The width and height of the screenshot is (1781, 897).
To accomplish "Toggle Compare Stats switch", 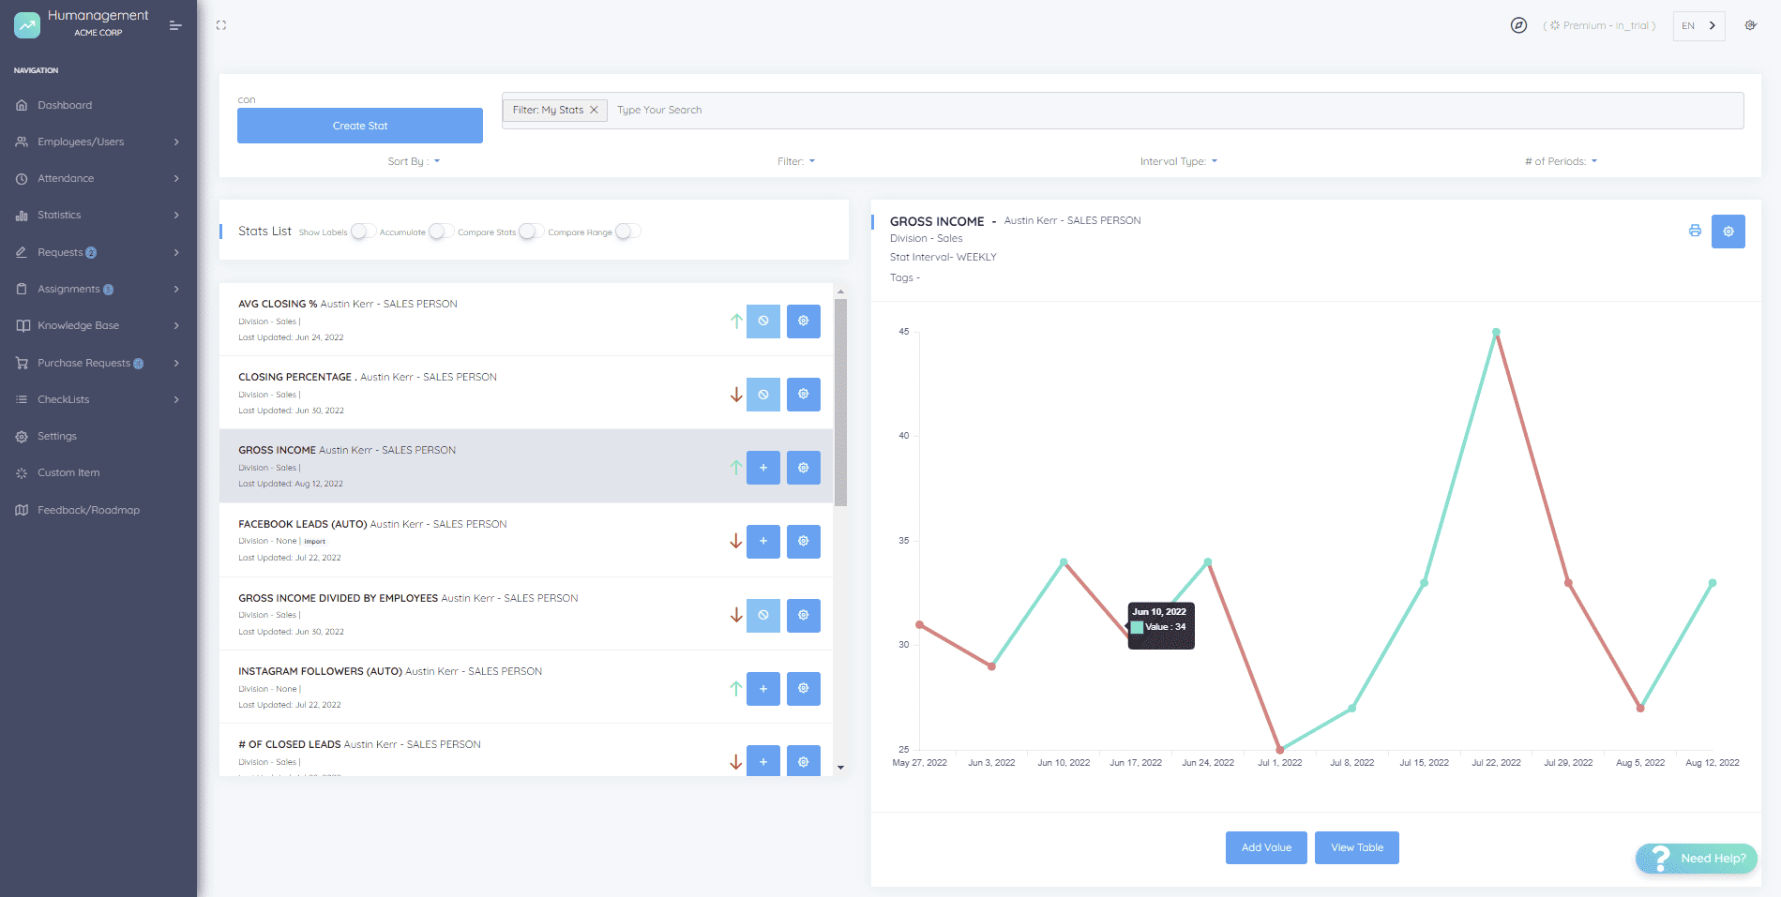I will click(x=531, y=232).
